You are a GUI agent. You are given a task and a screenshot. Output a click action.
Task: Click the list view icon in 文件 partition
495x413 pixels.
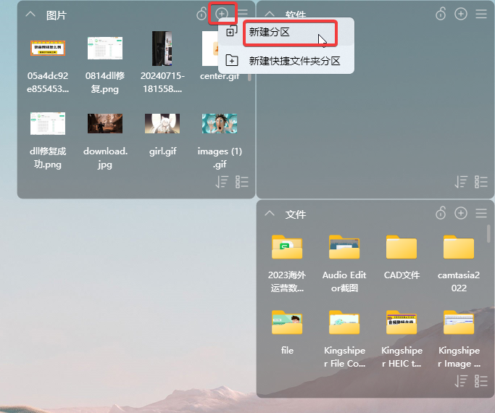point(481,381)
